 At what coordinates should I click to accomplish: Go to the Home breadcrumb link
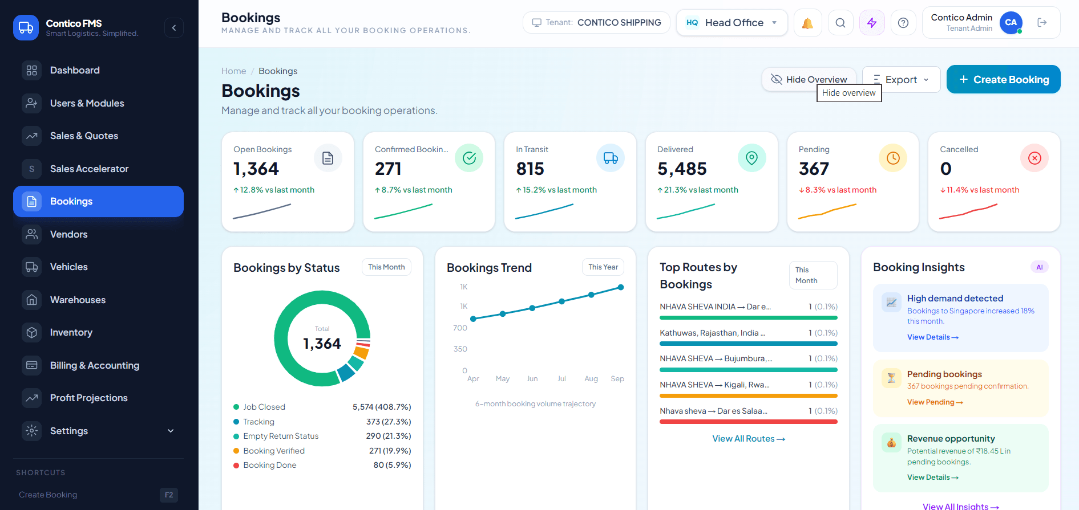[234, 71]
